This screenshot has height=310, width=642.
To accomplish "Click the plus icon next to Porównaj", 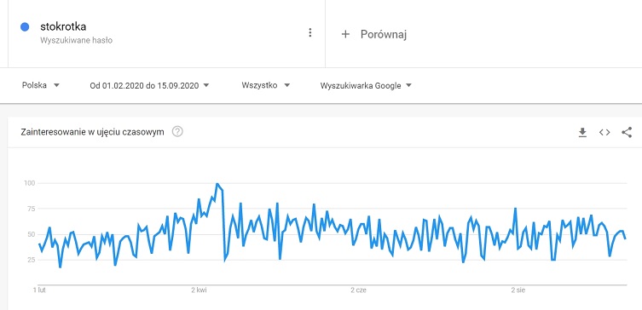I will pyautogui.click(x=345, y=34).
